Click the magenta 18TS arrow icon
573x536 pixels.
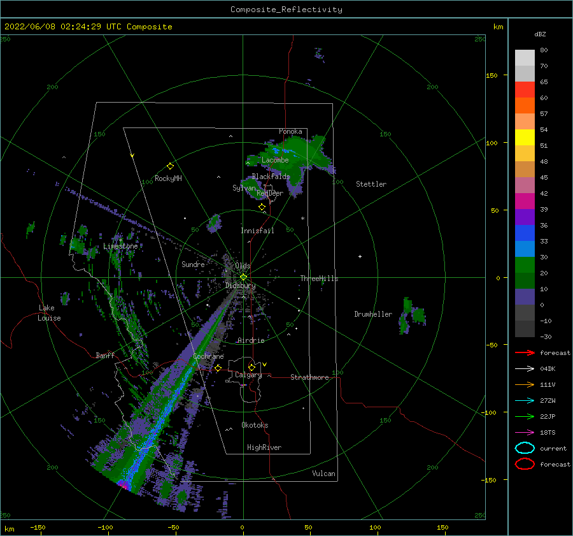(525, 433)
